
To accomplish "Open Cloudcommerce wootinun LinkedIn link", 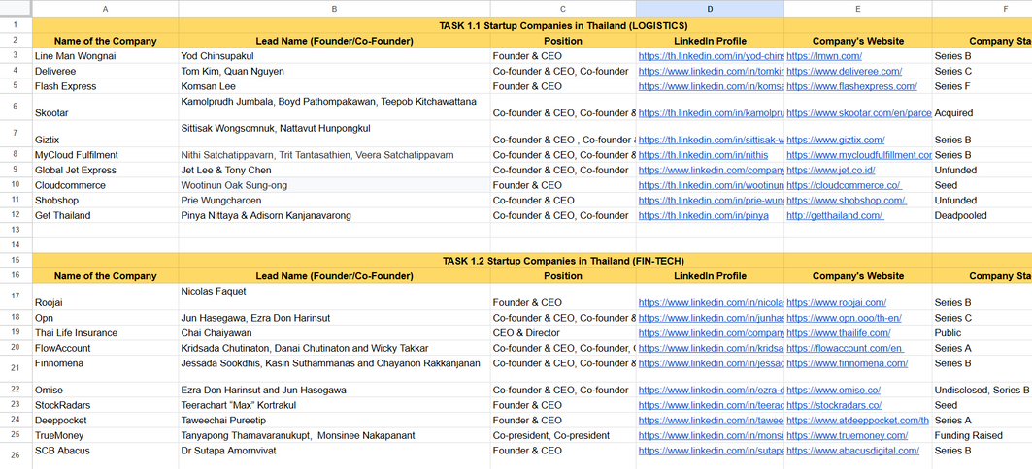I will pyautogui.click(x=712, y=185).
